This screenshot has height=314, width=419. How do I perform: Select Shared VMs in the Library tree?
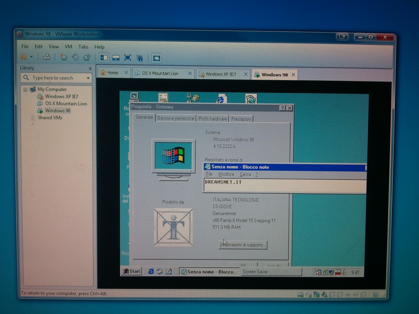coord(50,117)
